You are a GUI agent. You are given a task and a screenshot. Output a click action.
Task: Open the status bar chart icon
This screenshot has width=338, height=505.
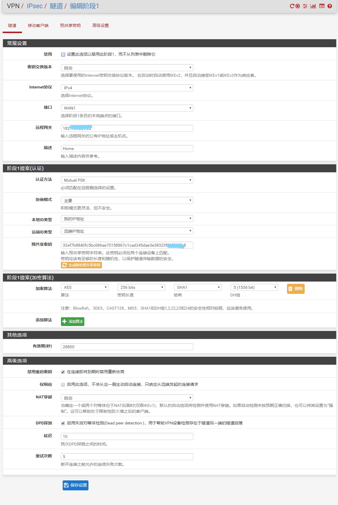pyautogui.click(x=313, y=6)
